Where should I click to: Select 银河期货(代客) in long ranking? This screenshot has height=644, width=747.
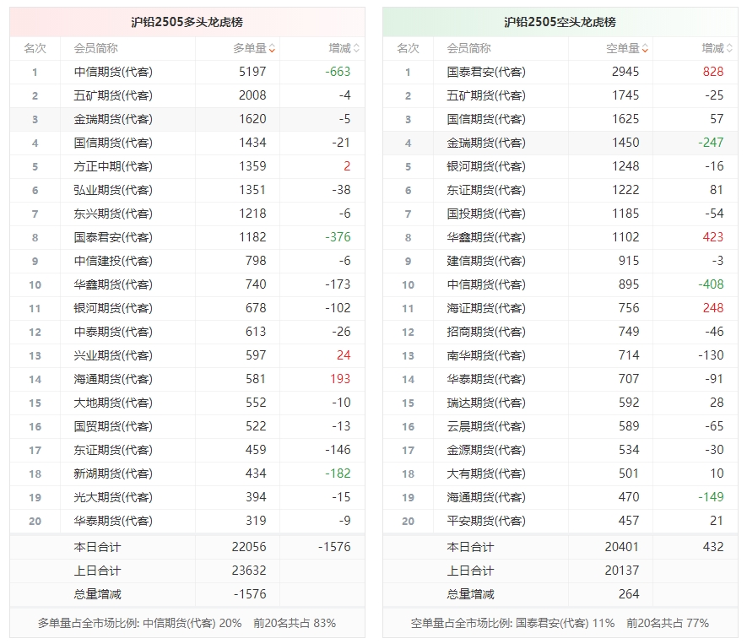tap(113, 308)
